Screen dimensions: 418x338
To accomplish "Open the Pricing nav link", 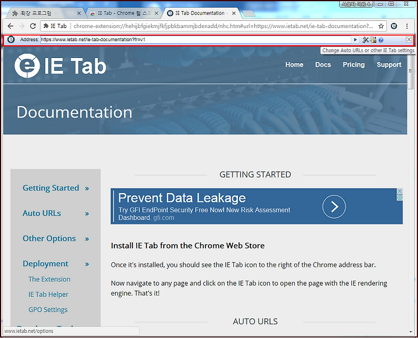I will tap(354, 65).
